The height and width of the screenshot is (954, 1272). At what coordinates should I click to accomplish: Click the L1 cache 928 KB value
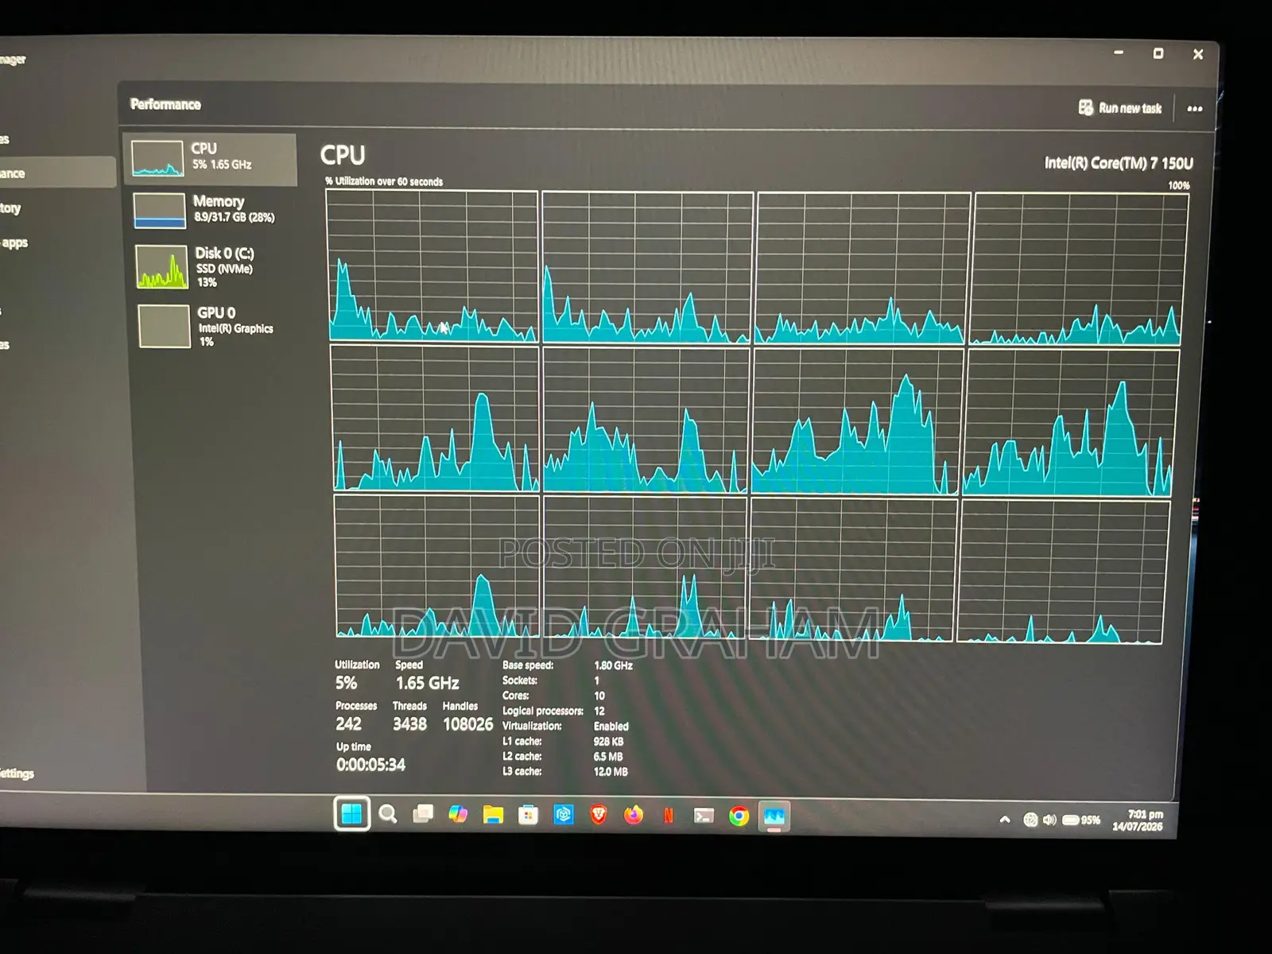[x=608, y=742]
